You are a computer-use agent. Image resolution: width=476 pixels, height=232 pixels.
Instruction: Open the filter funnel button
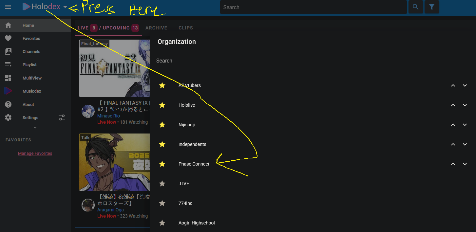click(432, 7)
